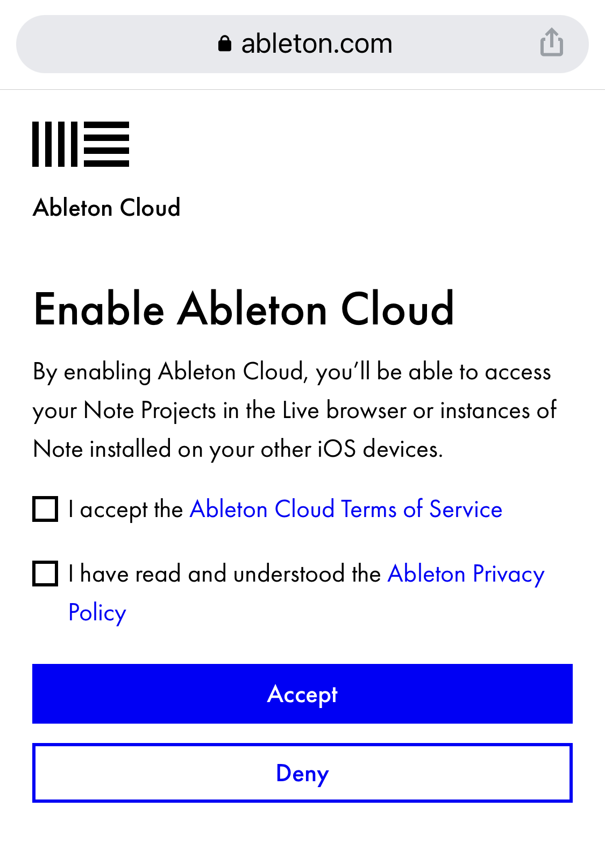Viewport: 605px width, 842px height.
Task: Open the link labeled 'Policy'
Action: click(x=96, y=612)
